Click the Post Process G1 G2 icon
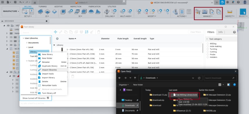Image resolution: width=249 pixels, height=114 pixels. point(182,11)
